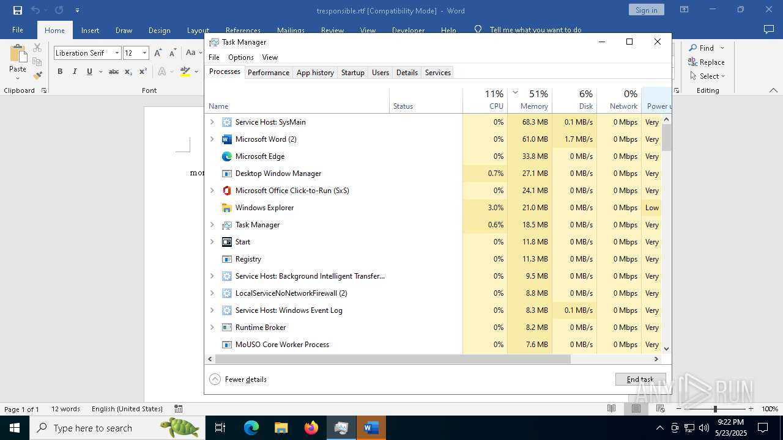Click the Decrease Font Size icon
Screen dimensions: 783x440
tap(173, 53)
